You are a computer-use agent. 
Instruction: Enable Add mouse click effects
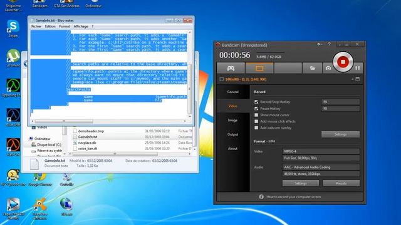pyautogui.click(x=256, y=121)
